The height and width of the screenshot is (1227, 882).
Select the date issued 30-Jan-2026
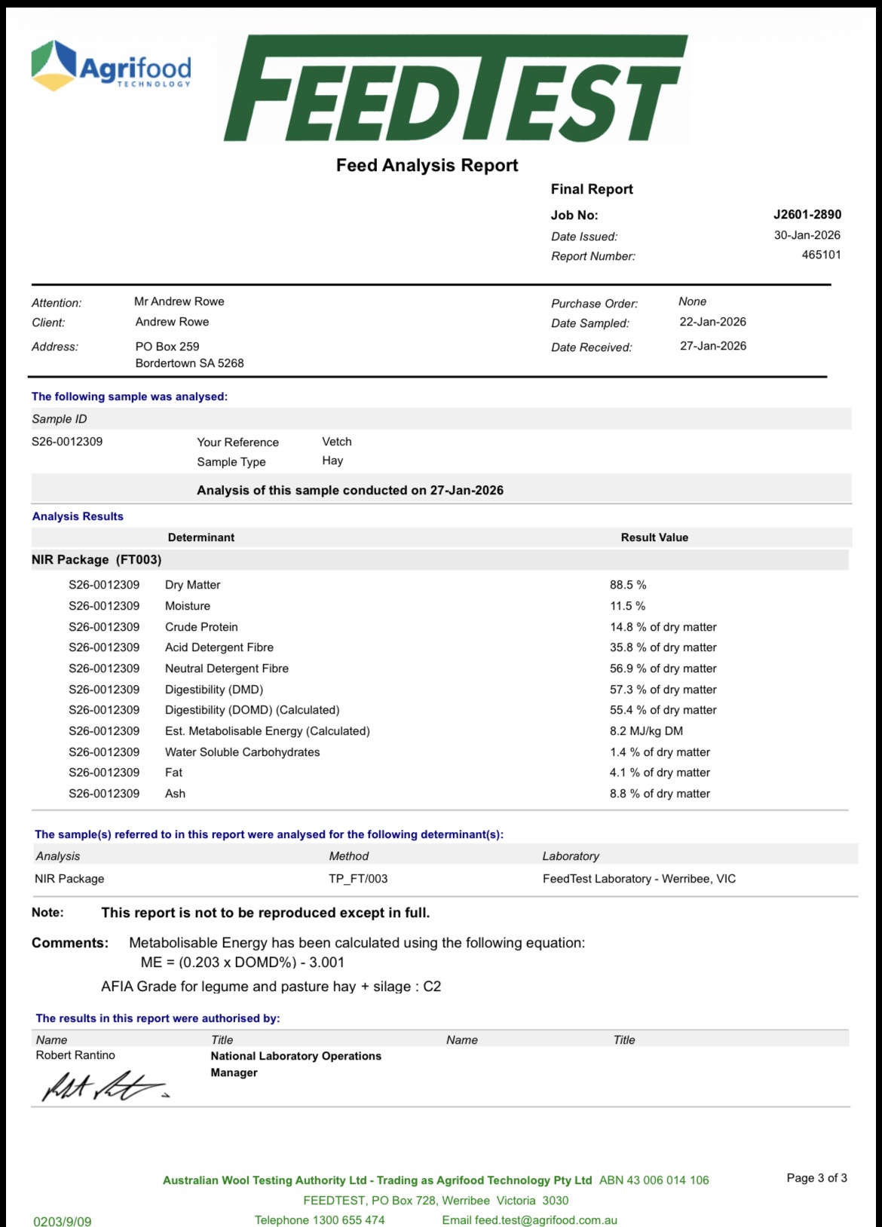807,235
